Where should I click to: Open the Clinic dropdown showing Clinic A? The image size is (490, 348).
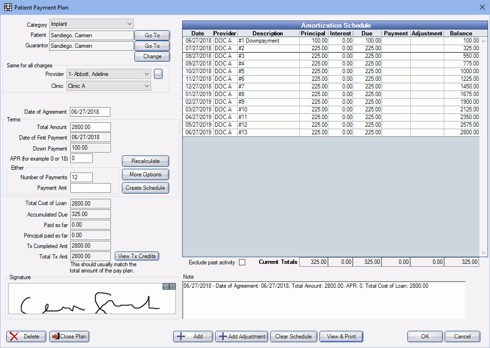tap(109, 86)
